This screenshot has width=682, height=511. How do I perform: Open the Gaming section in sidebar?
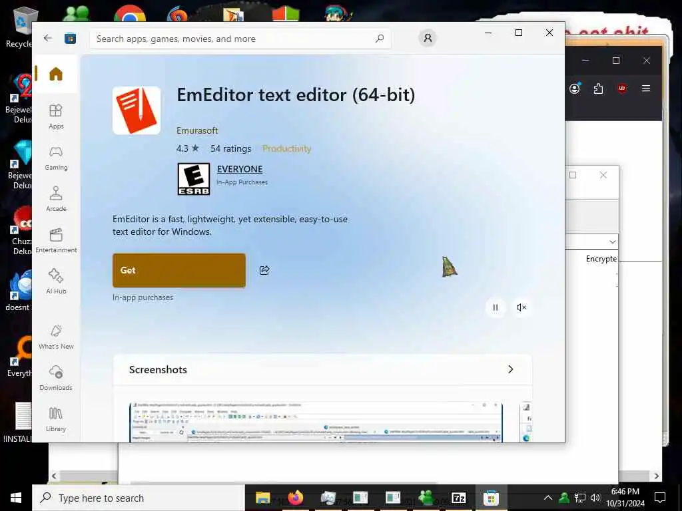point(56,158)
